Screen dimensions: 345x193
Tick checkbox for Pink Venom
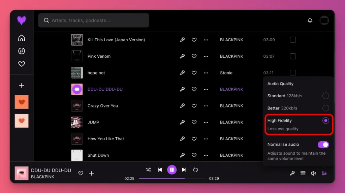click(293, 56)
